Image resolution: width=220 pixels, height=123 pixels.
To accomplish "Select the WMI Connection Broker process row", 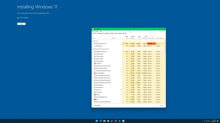I will click(x=128, y=68).
